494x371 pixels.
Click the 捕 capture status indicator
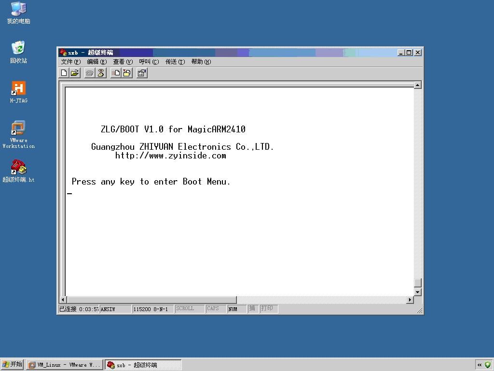(253, 309)
